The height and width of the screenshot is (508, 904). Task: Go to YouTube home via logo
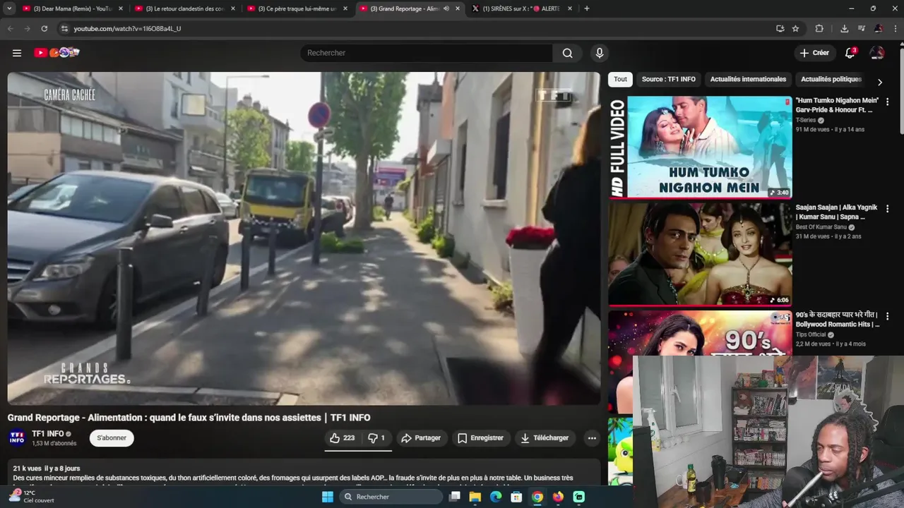coord(56,53)
